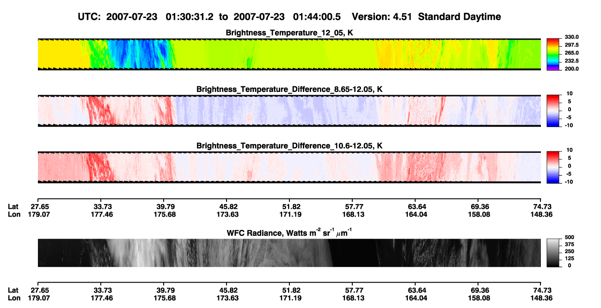This screenshot has height=308, width=601.
Task: Click the 'Brightness_Temperature_Difference_8.65-12.05, K' title
Action: click(289, 89)
